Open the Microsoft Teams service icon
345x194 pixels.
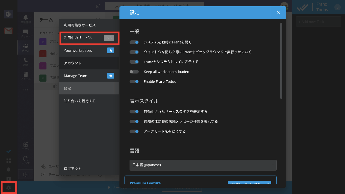8,14
